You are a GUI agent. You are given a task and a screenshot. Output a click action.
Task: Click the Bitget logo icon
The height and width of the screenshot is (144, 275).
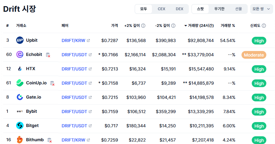click(x=20, y=126)
